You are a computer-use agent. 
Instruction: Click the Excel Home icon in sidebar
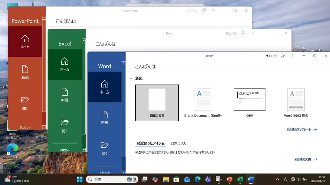pos(65,64)
